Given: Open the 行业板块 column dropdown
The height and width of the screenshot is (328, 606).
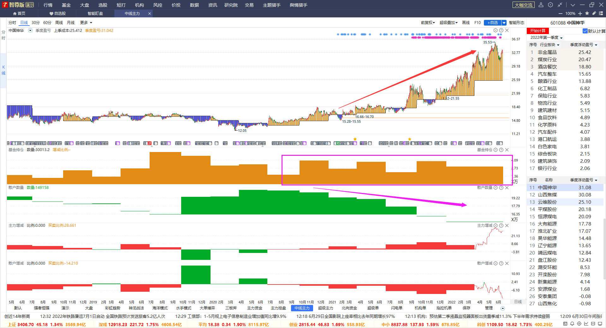Looking at the screenshot, I should pyautogui.click(x=550, y=45).
